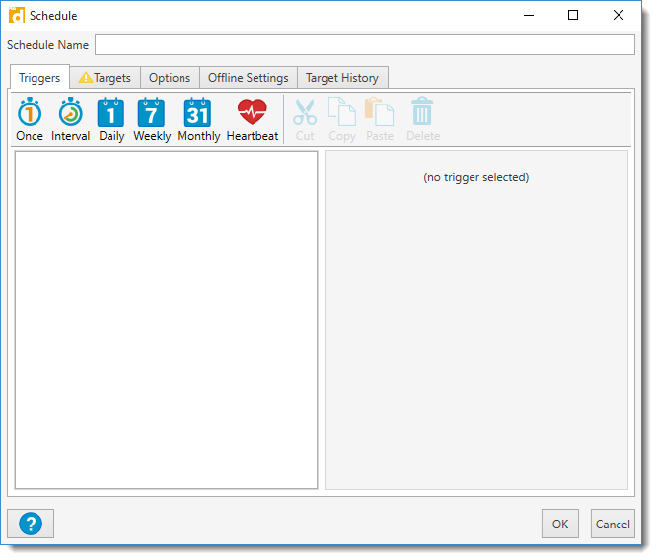Viewport: 657px width, 560px height.
Task: Add a Heartbeat trigger
Action: (253, 119)
